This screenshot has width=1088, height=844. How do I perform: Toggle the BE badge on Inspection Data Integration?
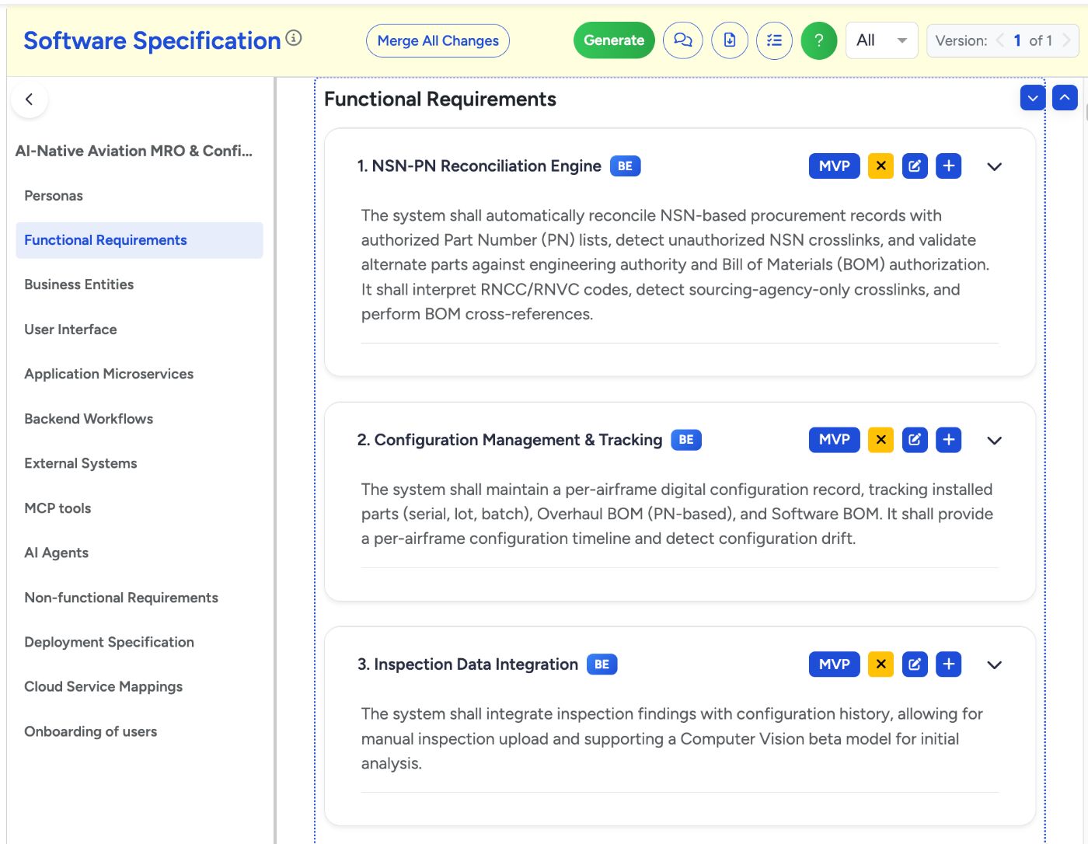pyautogui.click(x=602, y=664)
